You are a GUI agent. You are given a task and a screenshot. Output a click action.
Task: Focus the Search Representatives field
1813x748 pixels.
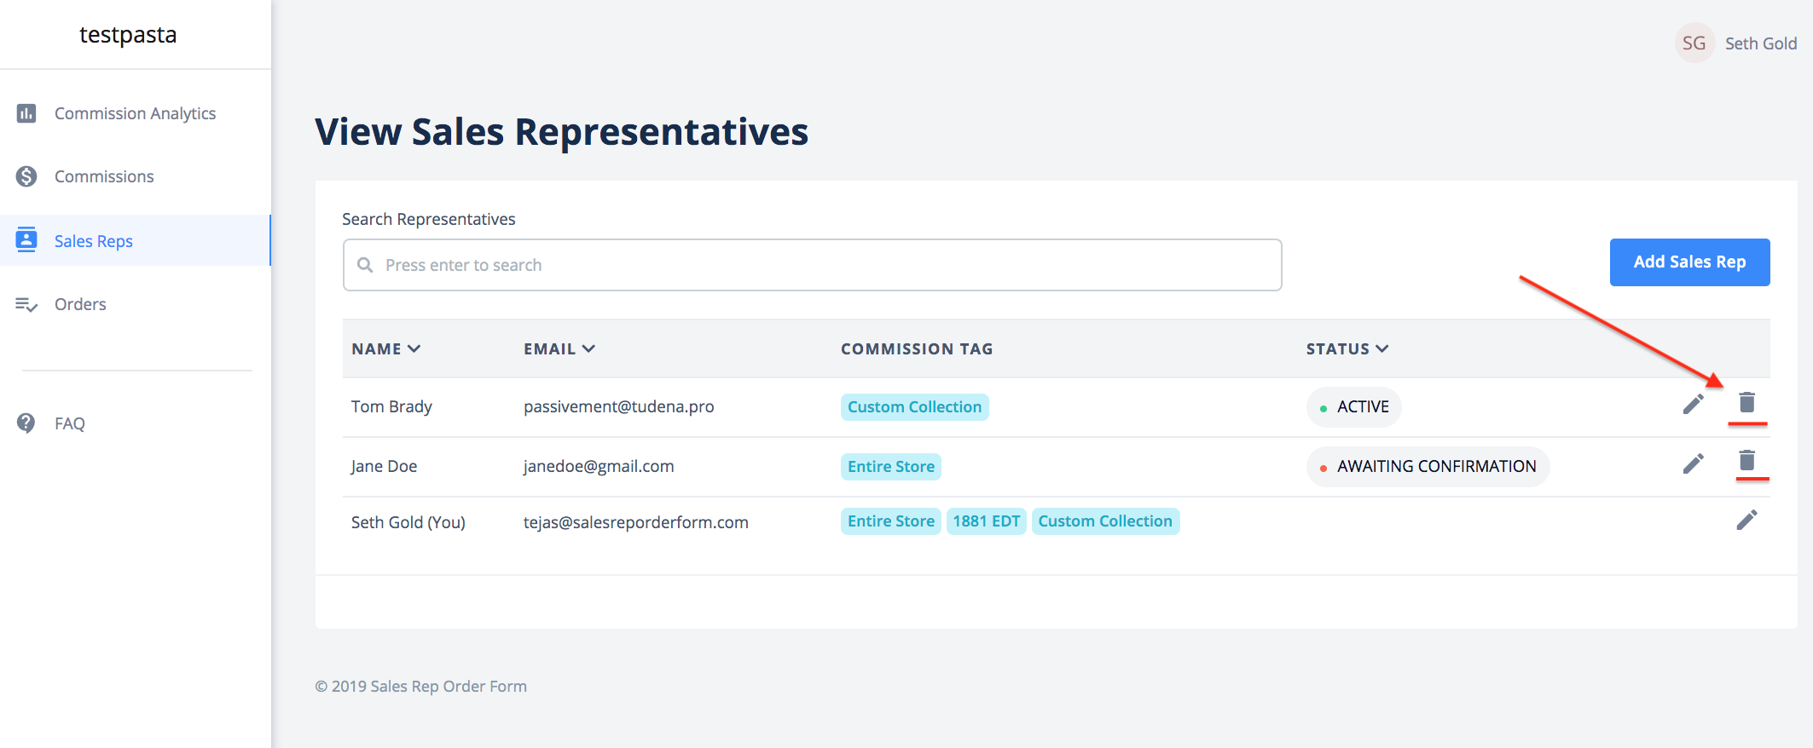click(812, 265)
